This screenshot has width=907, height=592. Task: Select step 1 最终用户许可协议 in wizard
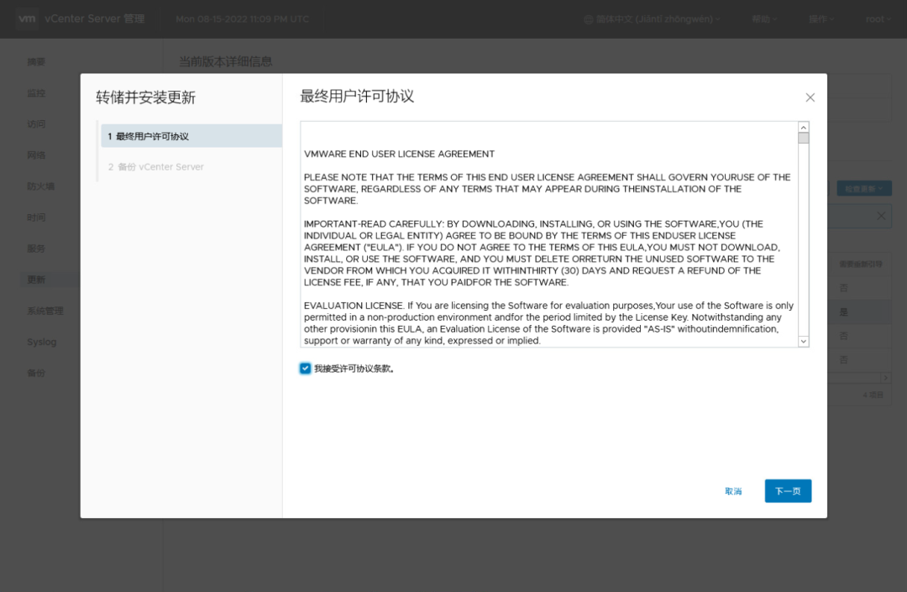[x=191, y=136]
